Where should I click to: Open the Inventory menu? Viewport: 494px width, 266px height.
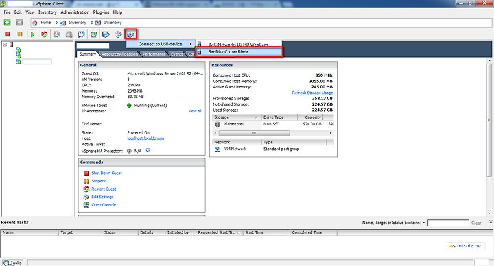(47, 12)
